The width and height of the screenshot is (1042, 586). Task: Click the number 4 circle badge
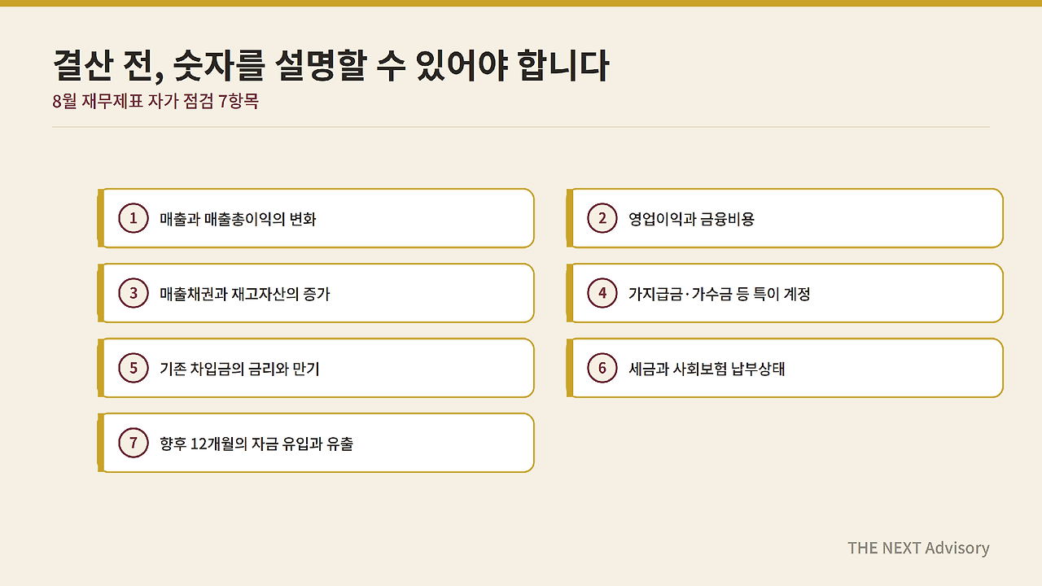pos(602,293)
